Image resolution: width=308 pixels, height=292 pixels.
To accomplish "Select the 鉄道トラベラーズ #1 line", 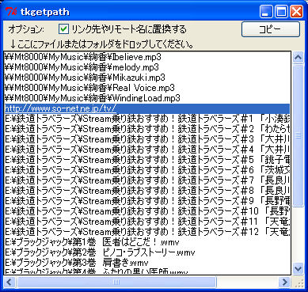I will click(x=147, y=119).
